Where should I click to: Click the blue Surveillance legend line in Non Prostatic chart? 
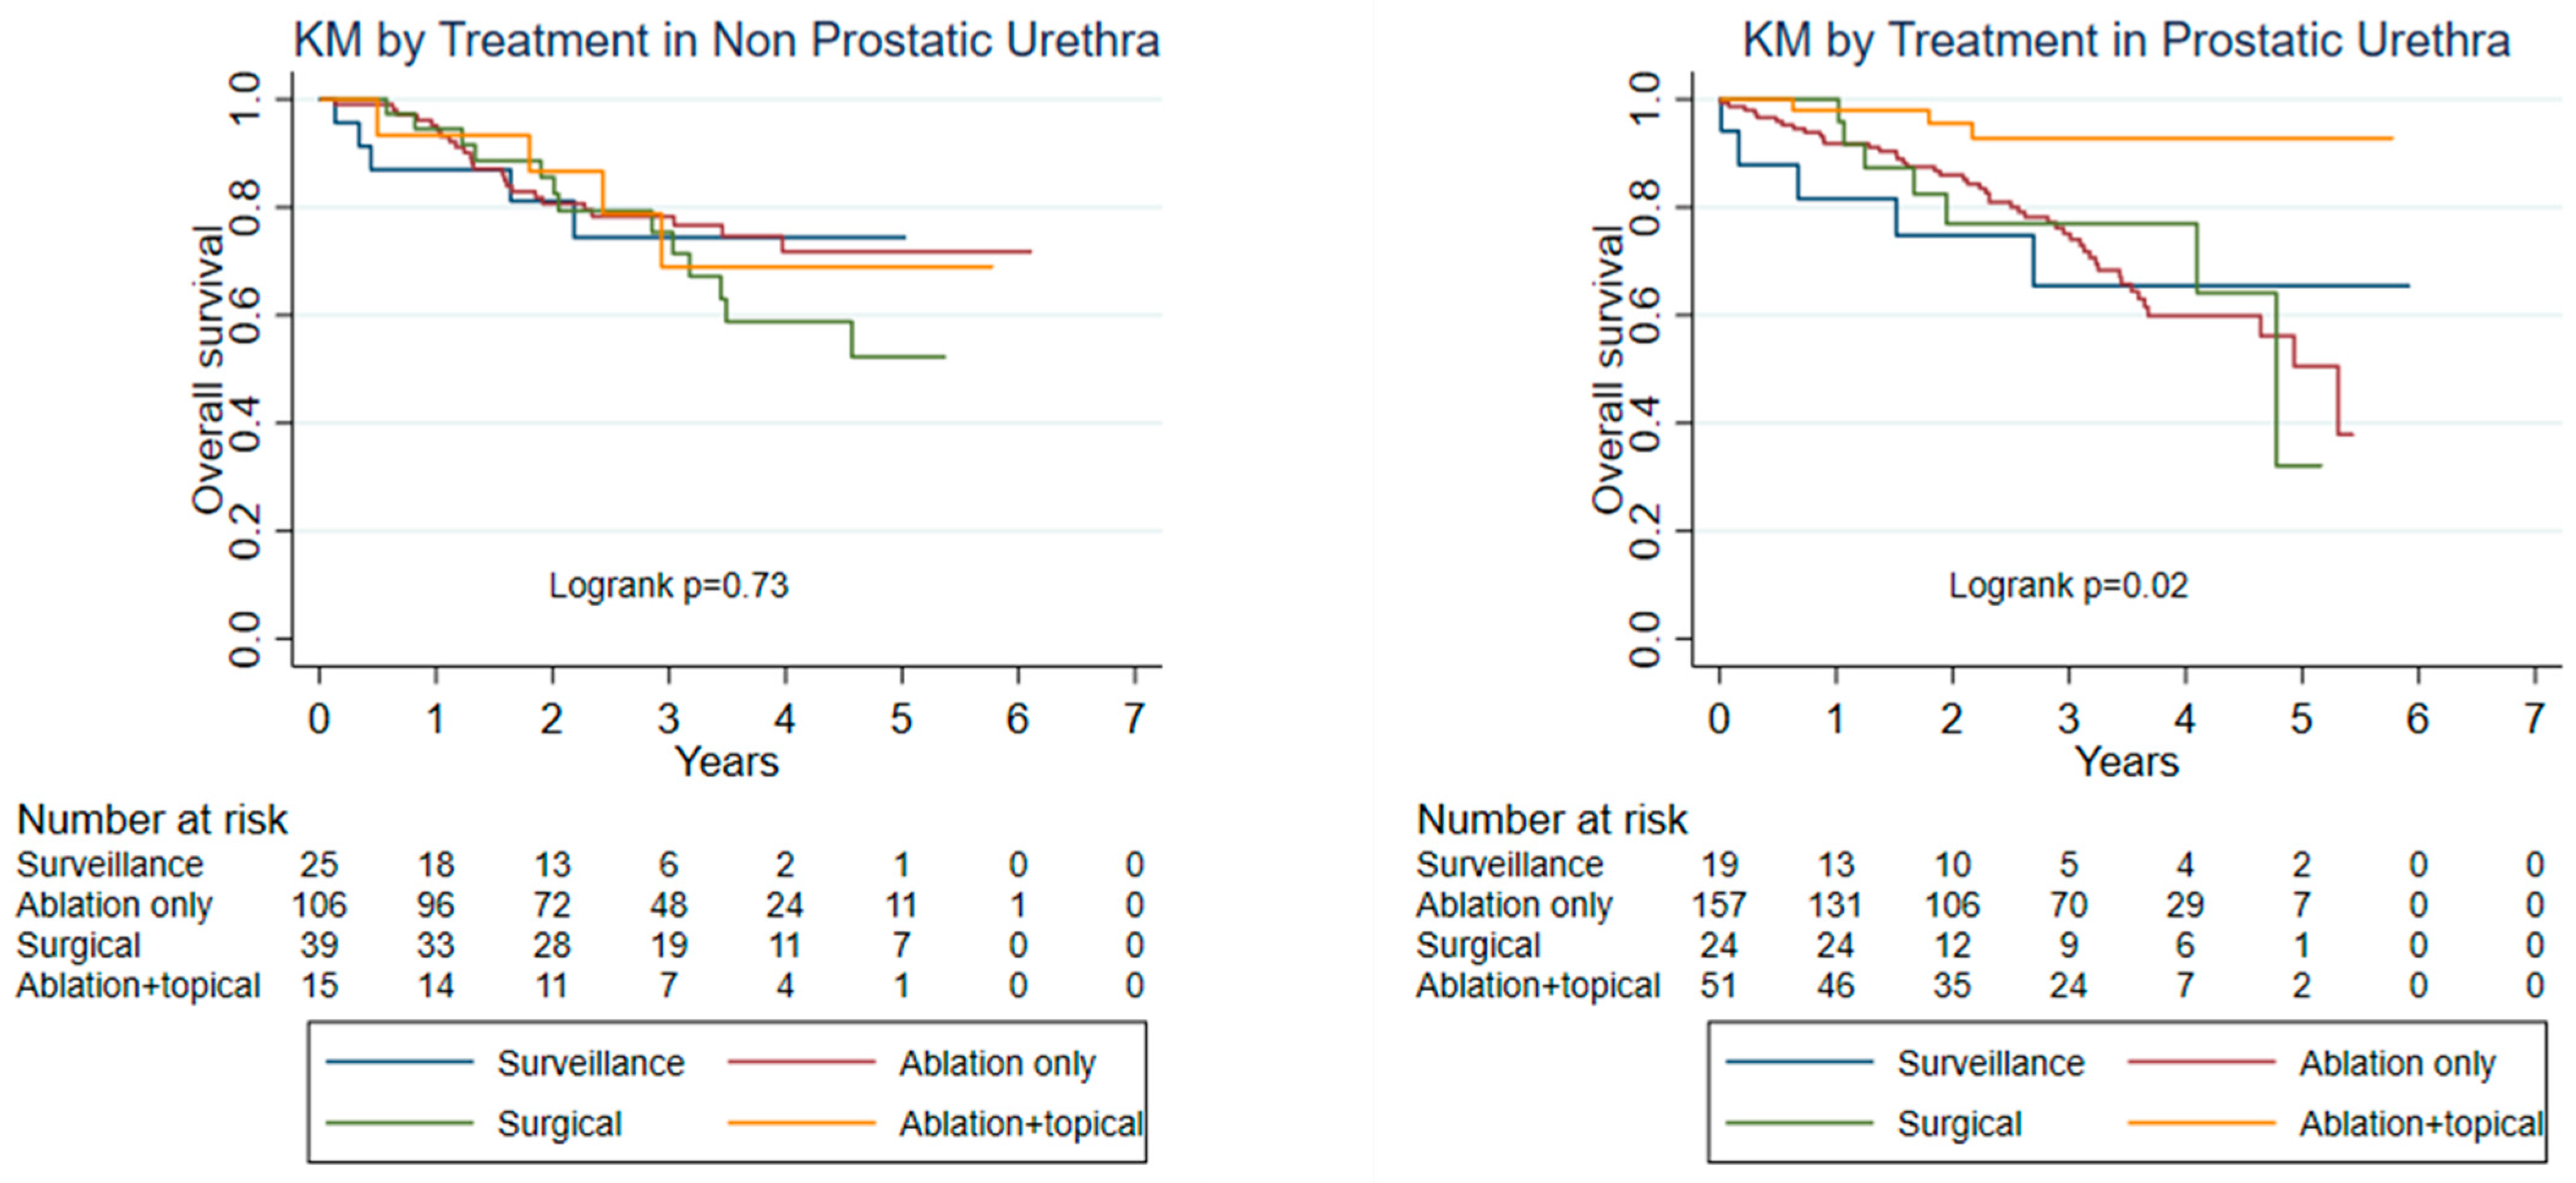click(x=399, y=1063)
